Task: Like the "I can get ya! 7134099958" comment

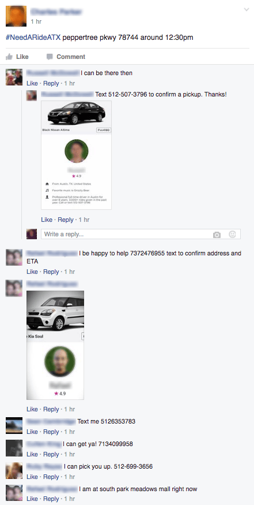Action: pyautogui.click(x=32, y=454)
